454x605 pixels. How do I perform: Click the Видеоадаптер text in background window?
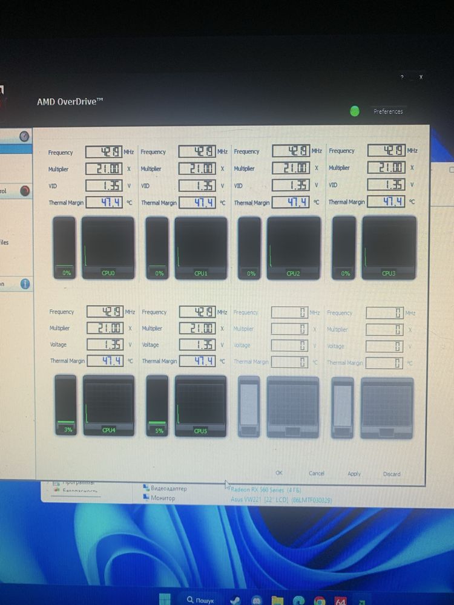click(169, 488)
